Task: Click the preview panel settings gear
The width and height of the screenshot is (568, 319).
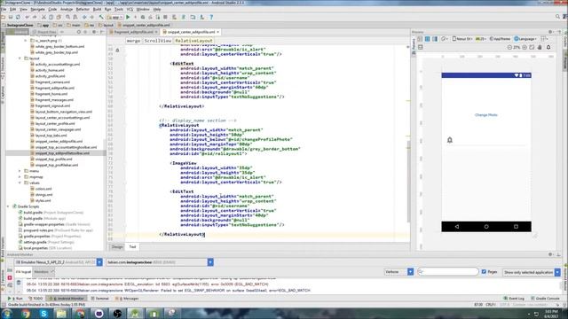Action: coord(550,32)
